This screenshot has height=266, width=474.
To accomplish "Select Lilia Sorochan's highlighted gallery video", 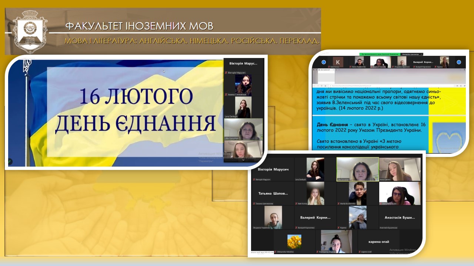I will point(357,169).
